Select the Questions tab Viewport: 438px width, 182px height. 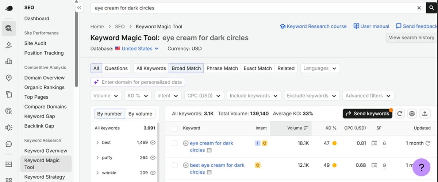pos(116,68)
